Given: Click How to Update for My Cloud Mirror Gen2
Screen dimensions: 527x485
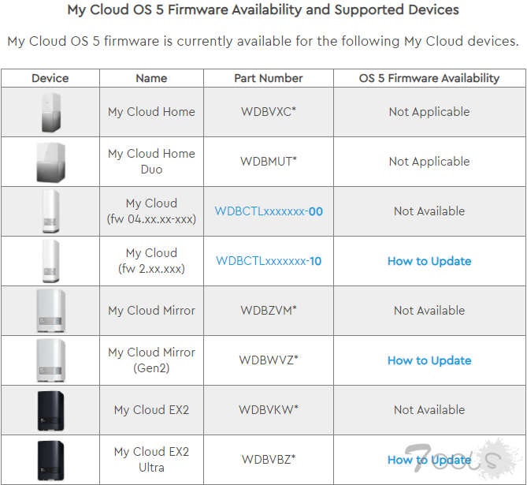Looking at the screenshot, I should [429, 360].
